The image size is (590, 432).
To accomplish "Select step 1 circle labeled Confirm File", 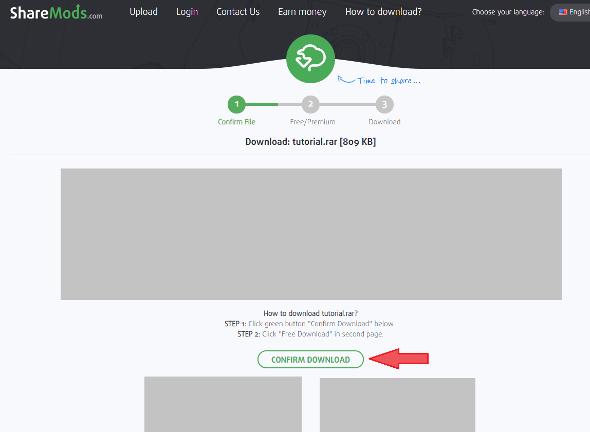I will [236, 103].
